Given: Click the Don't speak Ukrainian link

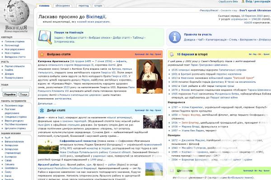Looking at the screenshot, I should pos(255,10).
